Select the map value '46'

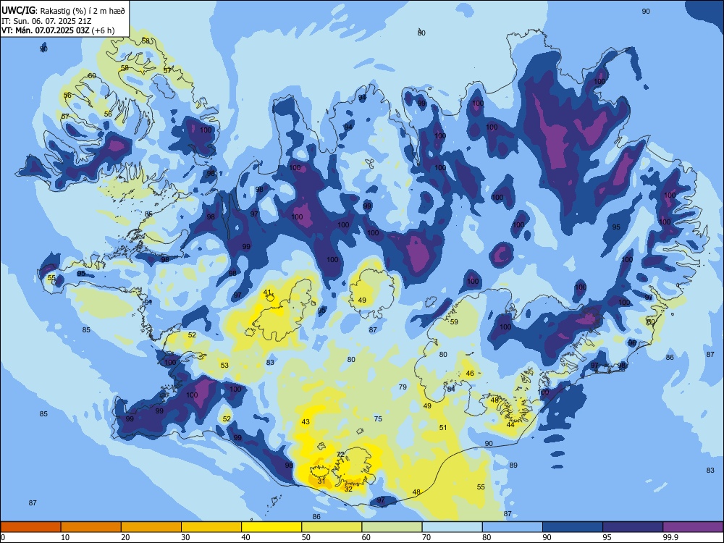[470, 374]
